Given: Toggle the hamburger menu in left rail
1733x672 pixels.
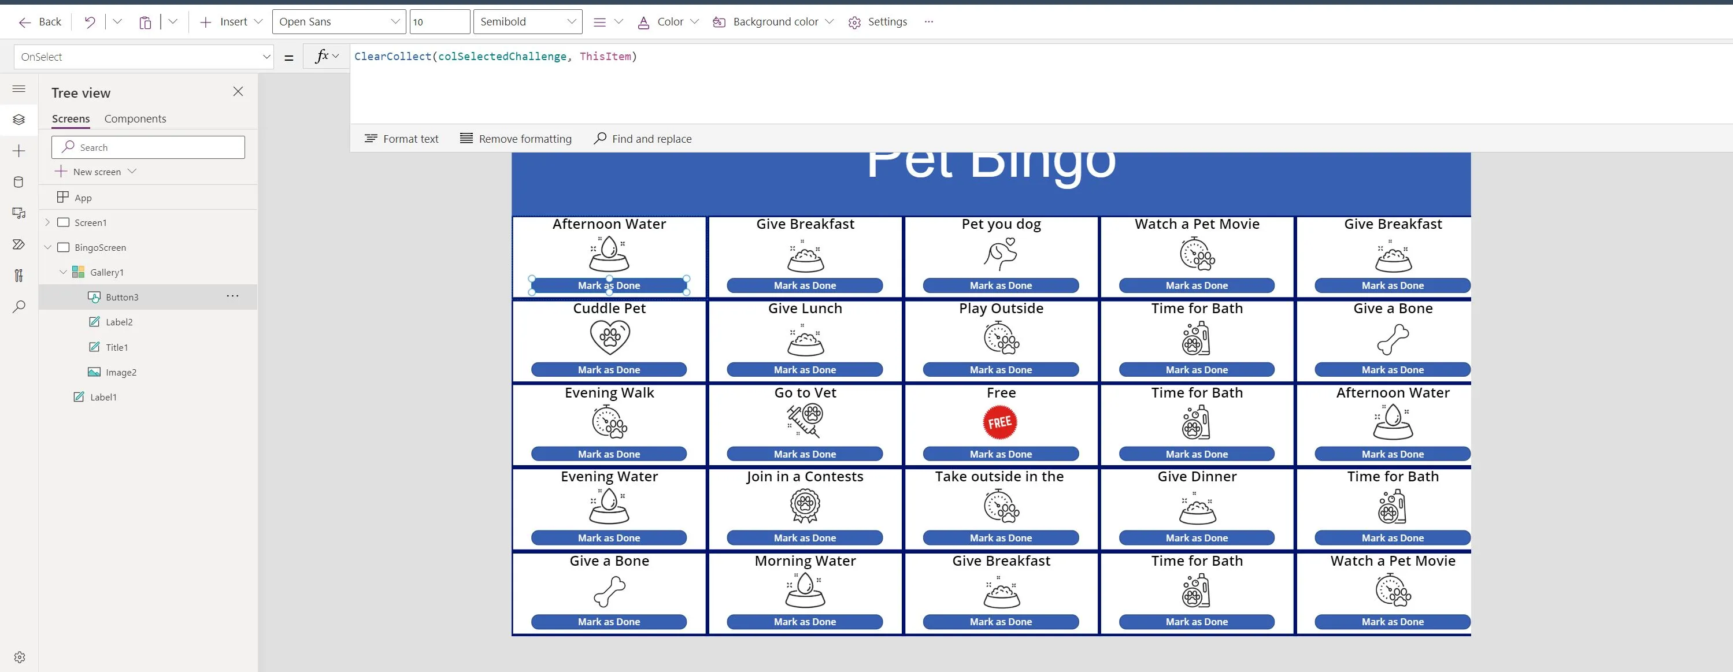Looking at the screenshot, I should 19,89.
